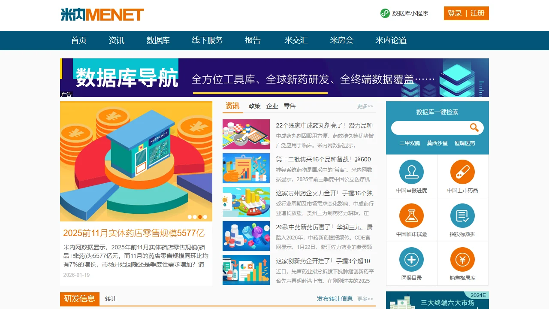
Task: Expand 更多>> in the 资讯 section
Action: pyautogui.click(x=365, y=106)
